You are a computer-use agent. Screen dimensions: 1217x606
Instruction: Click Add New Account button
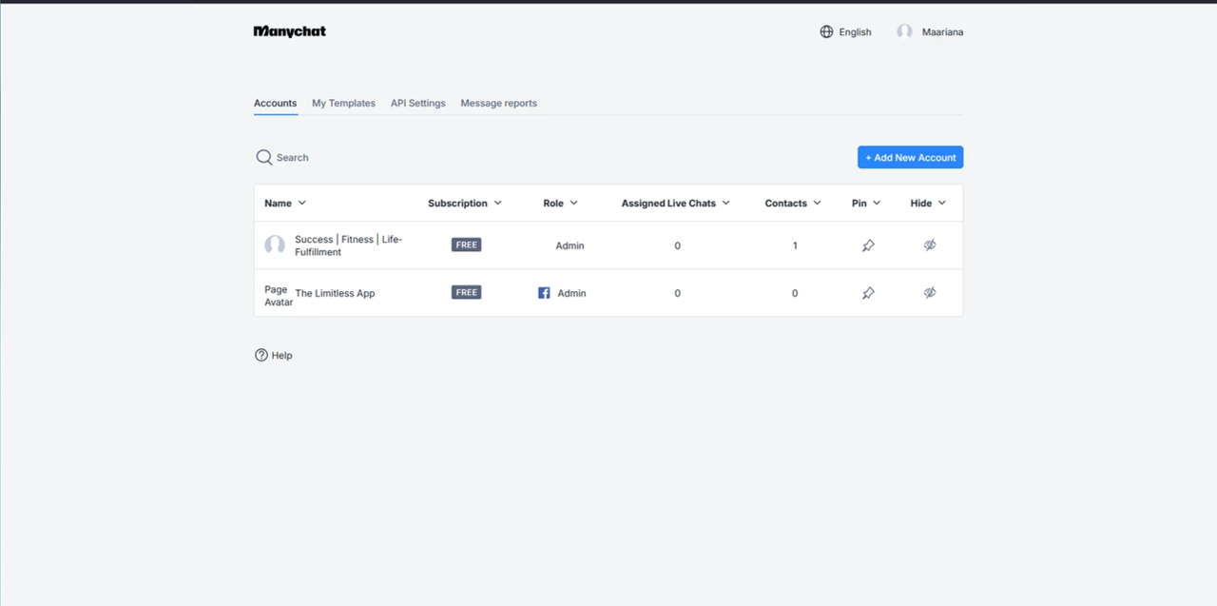pyautogui.click(x=910, y=157)
